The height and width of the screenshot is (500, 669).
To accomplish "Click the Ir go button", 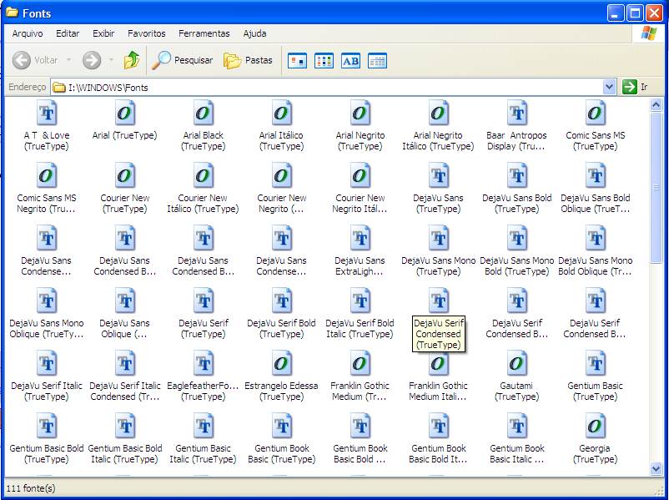I will (x=636, y=87).
